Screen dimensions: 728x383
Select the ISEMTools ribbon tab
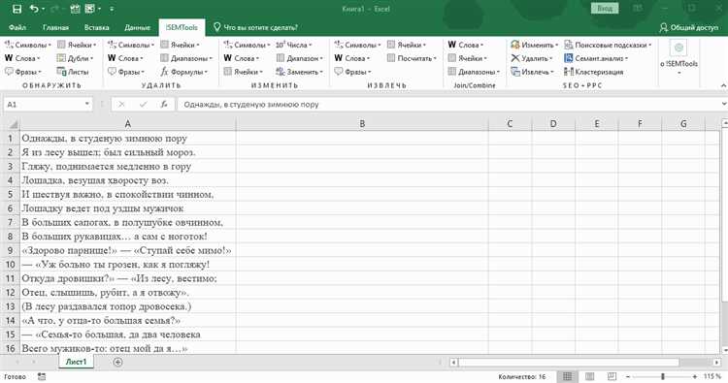pos(182,28)
